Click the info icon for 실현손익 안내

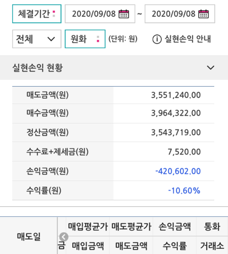pyautogui.click(x=157, y=39)
